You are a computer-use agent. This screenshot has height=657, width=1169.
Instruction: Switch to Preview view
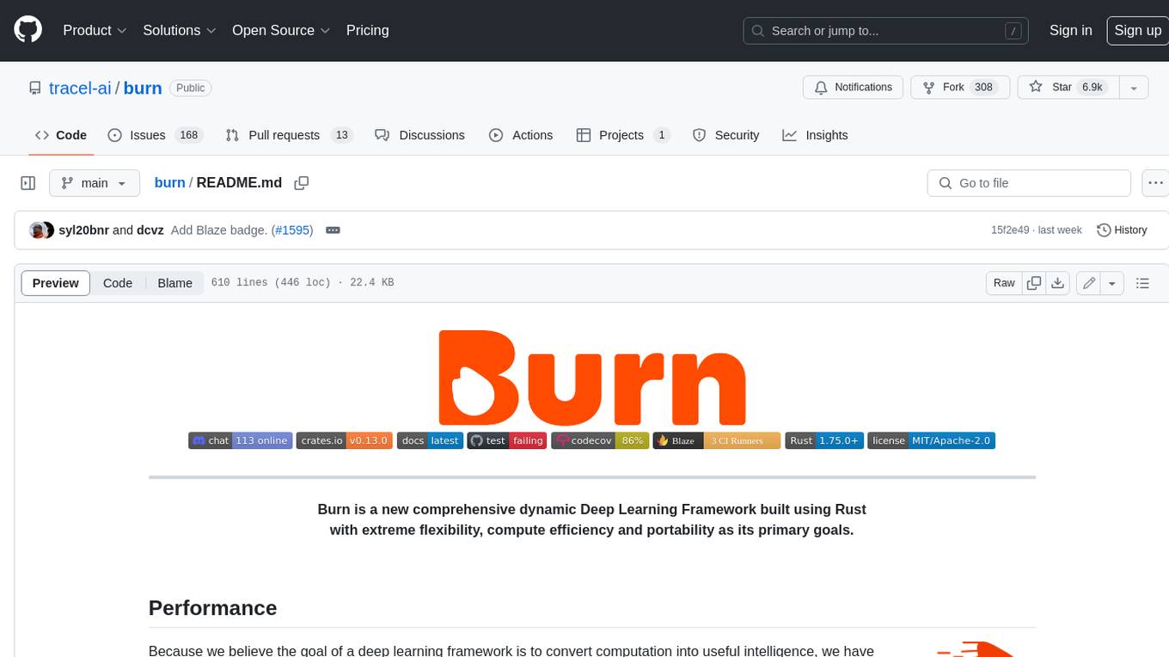pos(56,283)
